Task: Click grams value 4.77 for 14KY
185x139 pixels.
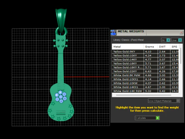Action: coord(148,59)
